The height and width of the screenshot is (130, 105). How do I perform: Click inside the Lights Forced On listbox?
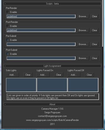52,85
